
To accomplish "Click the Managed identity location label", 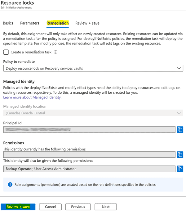I will click(25, 106).
